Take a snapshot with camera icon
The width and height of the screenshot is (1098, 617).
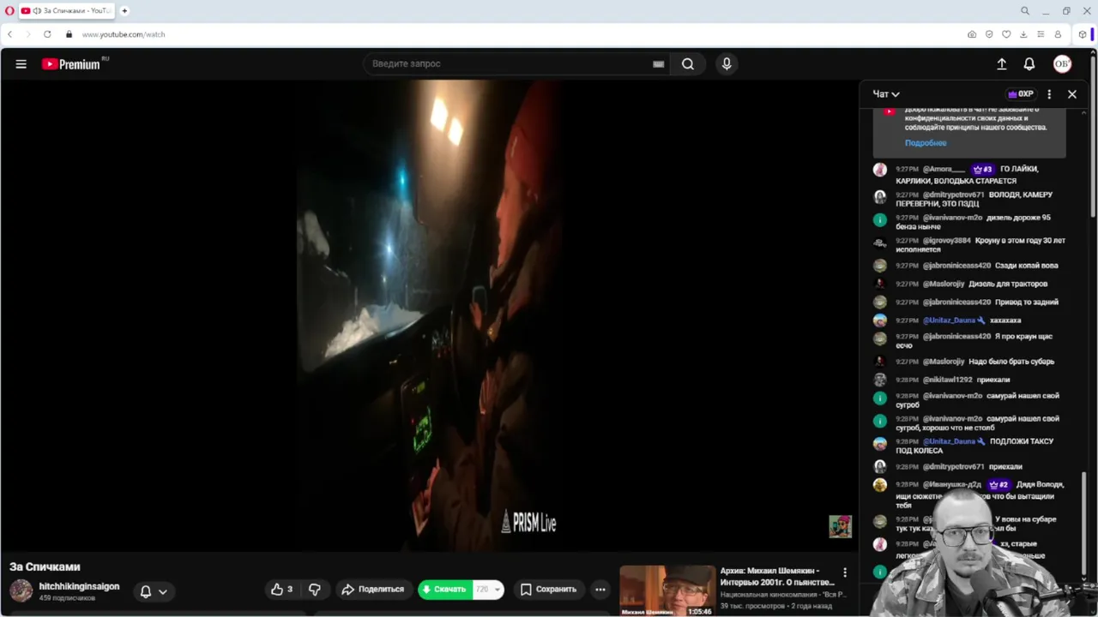pyautogui.click(x=972, y=34)
